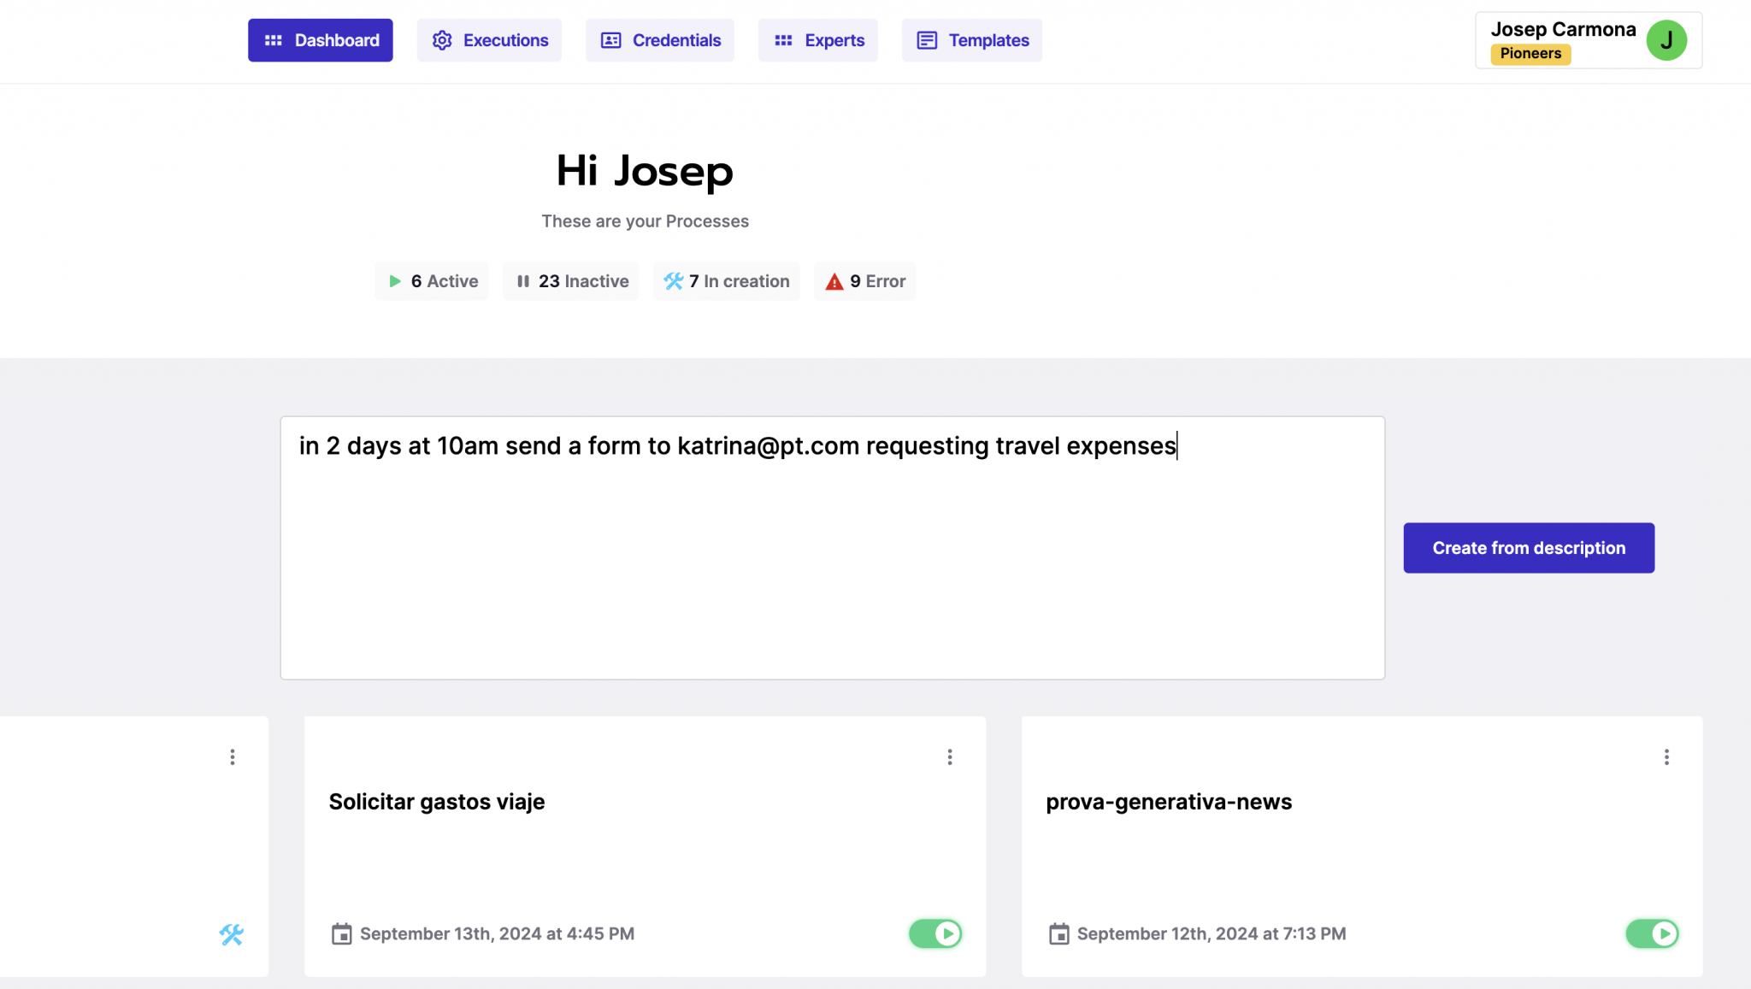The height and width of the screenshot is (989, 1751).
Task: Click the calendar icon on Solicitar gastos viaje
Action: pos(342,933)
